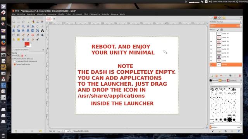The width and height of the screenshot is (248, 139).
Task: Click the foreground red color swatch
Action: point(27,44)
